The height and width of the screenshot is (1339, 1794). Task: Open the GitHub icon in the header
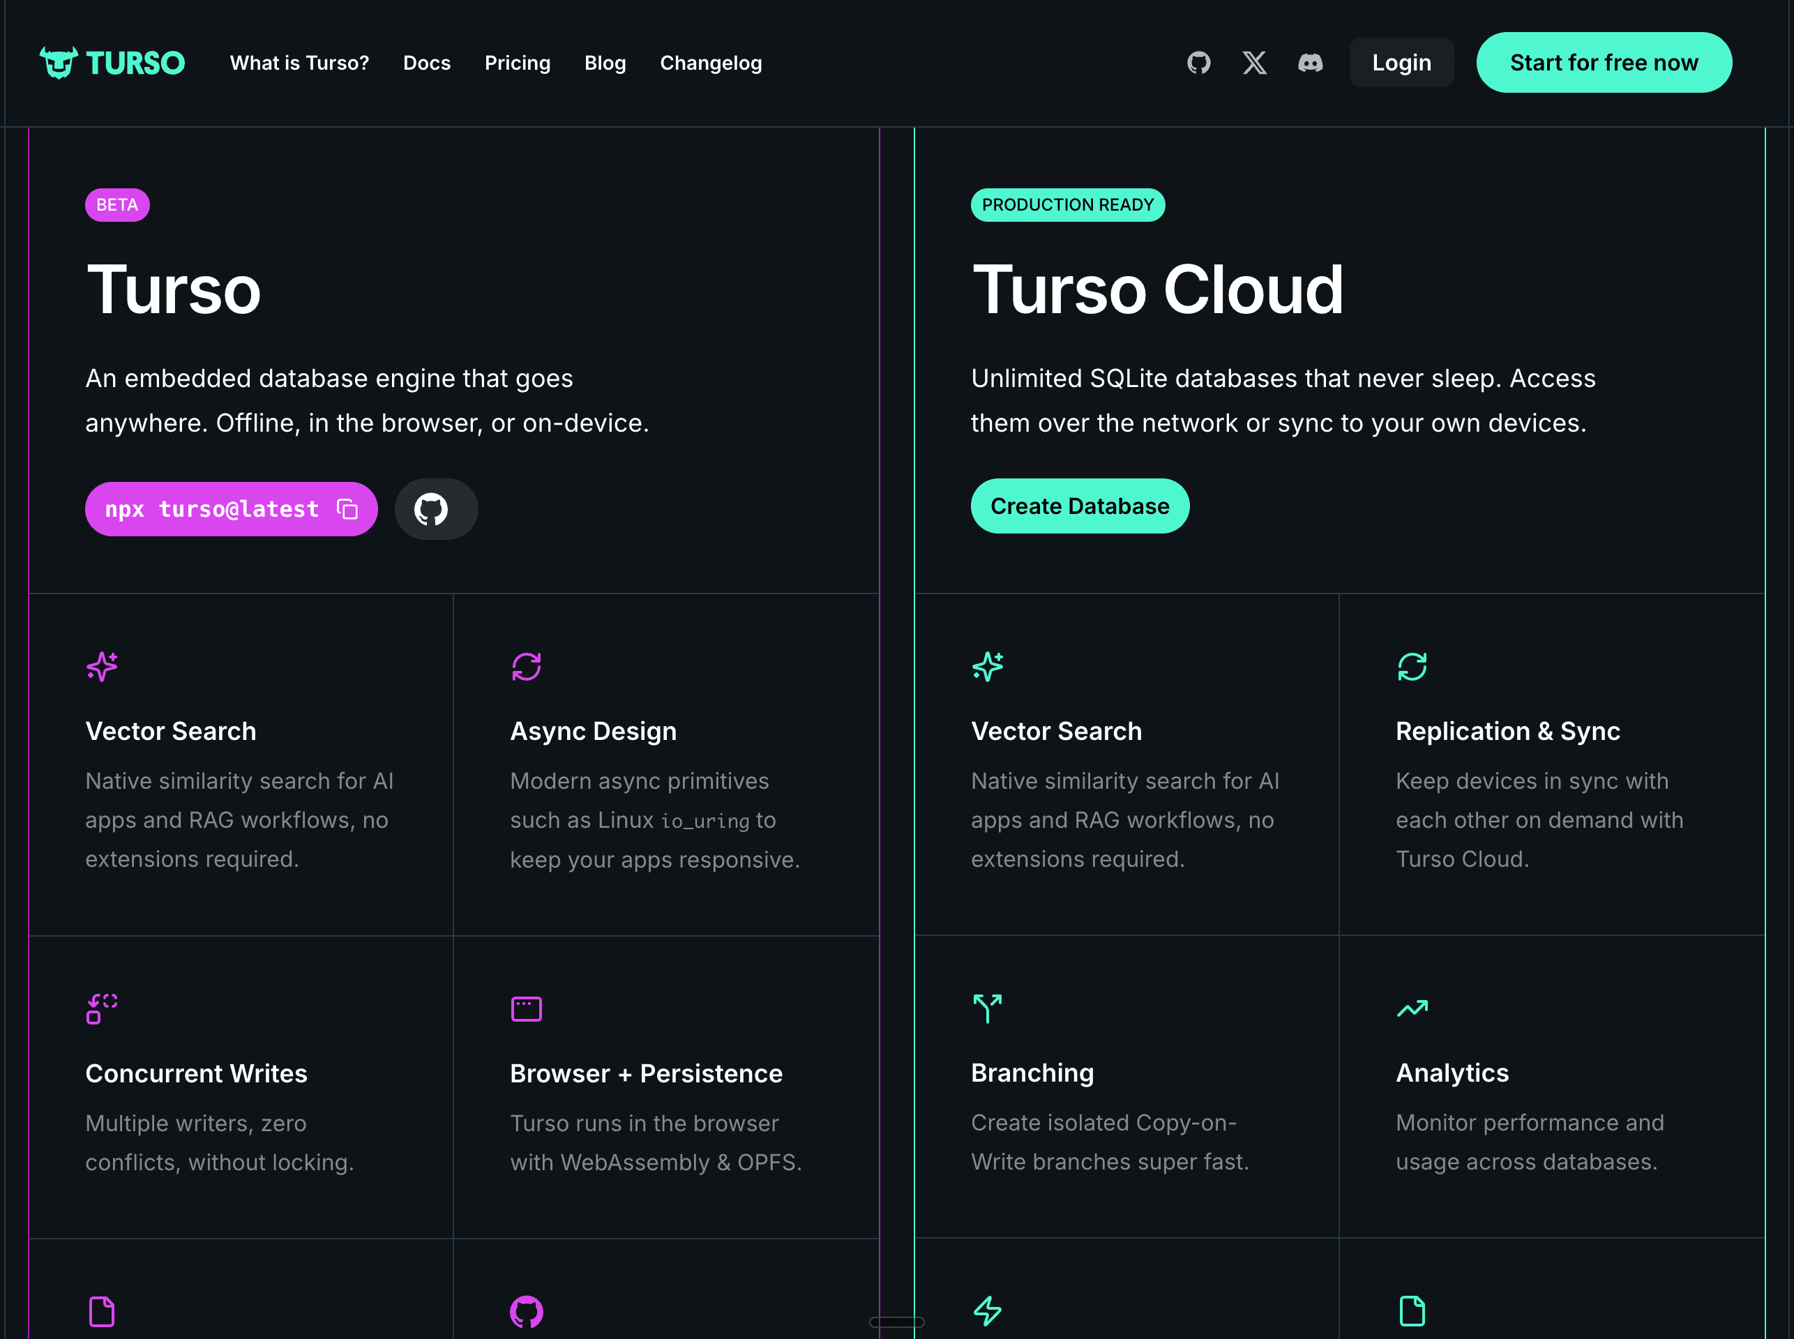(x=1198, y=62)
